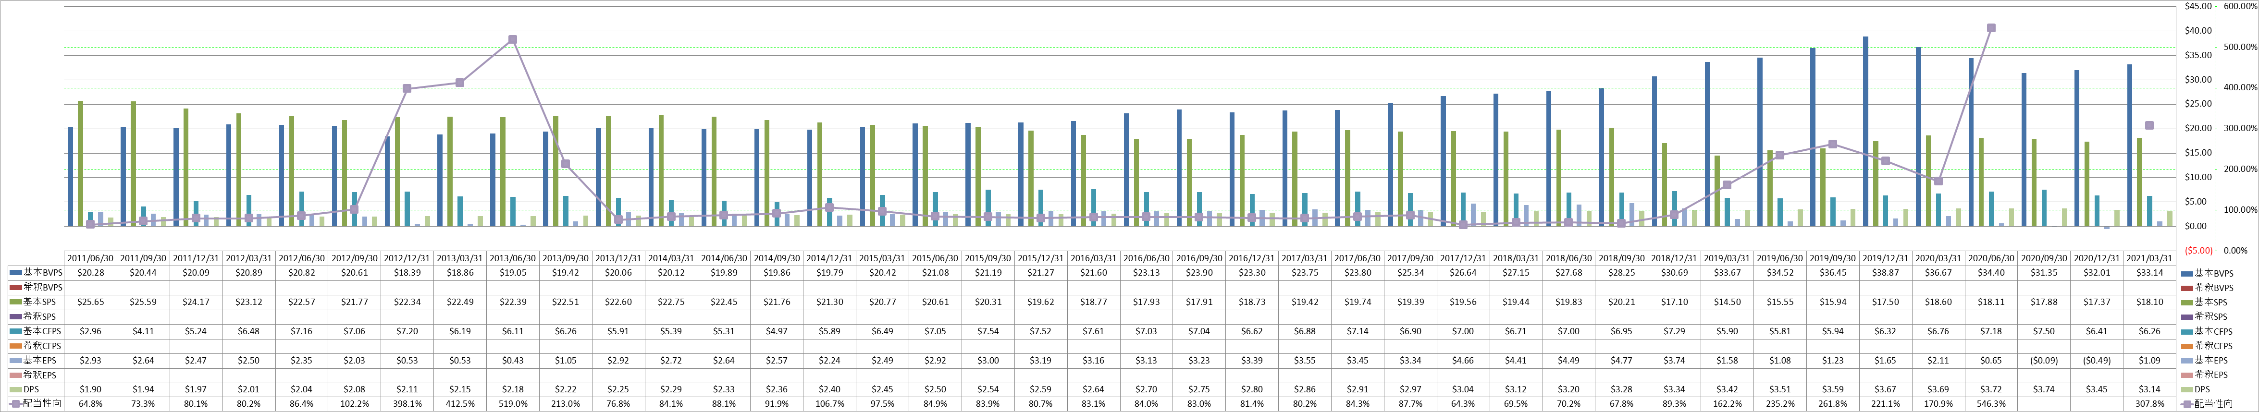Viewport: 2259px width, 412px height.
Task: Click the 2013/06/30 column header
Action: 513,259
